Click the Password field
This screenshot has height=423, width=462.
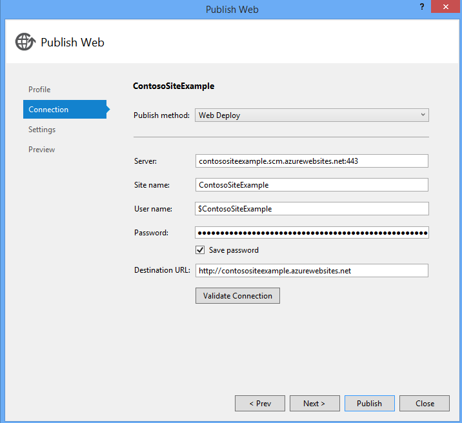pyautogui.click(x=312, y=233)
